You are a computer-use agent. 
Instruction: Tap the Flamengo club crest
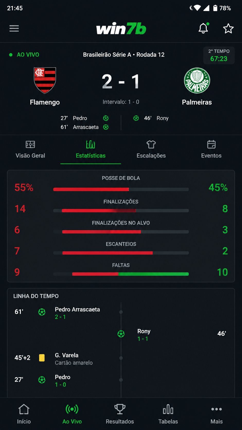point(45,80)
